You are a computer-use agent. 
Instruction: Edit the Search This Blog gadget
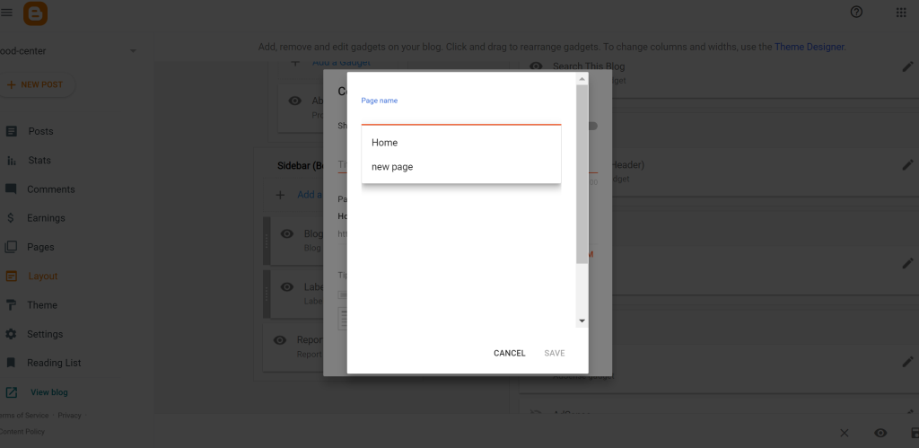(x=906, y=67)
